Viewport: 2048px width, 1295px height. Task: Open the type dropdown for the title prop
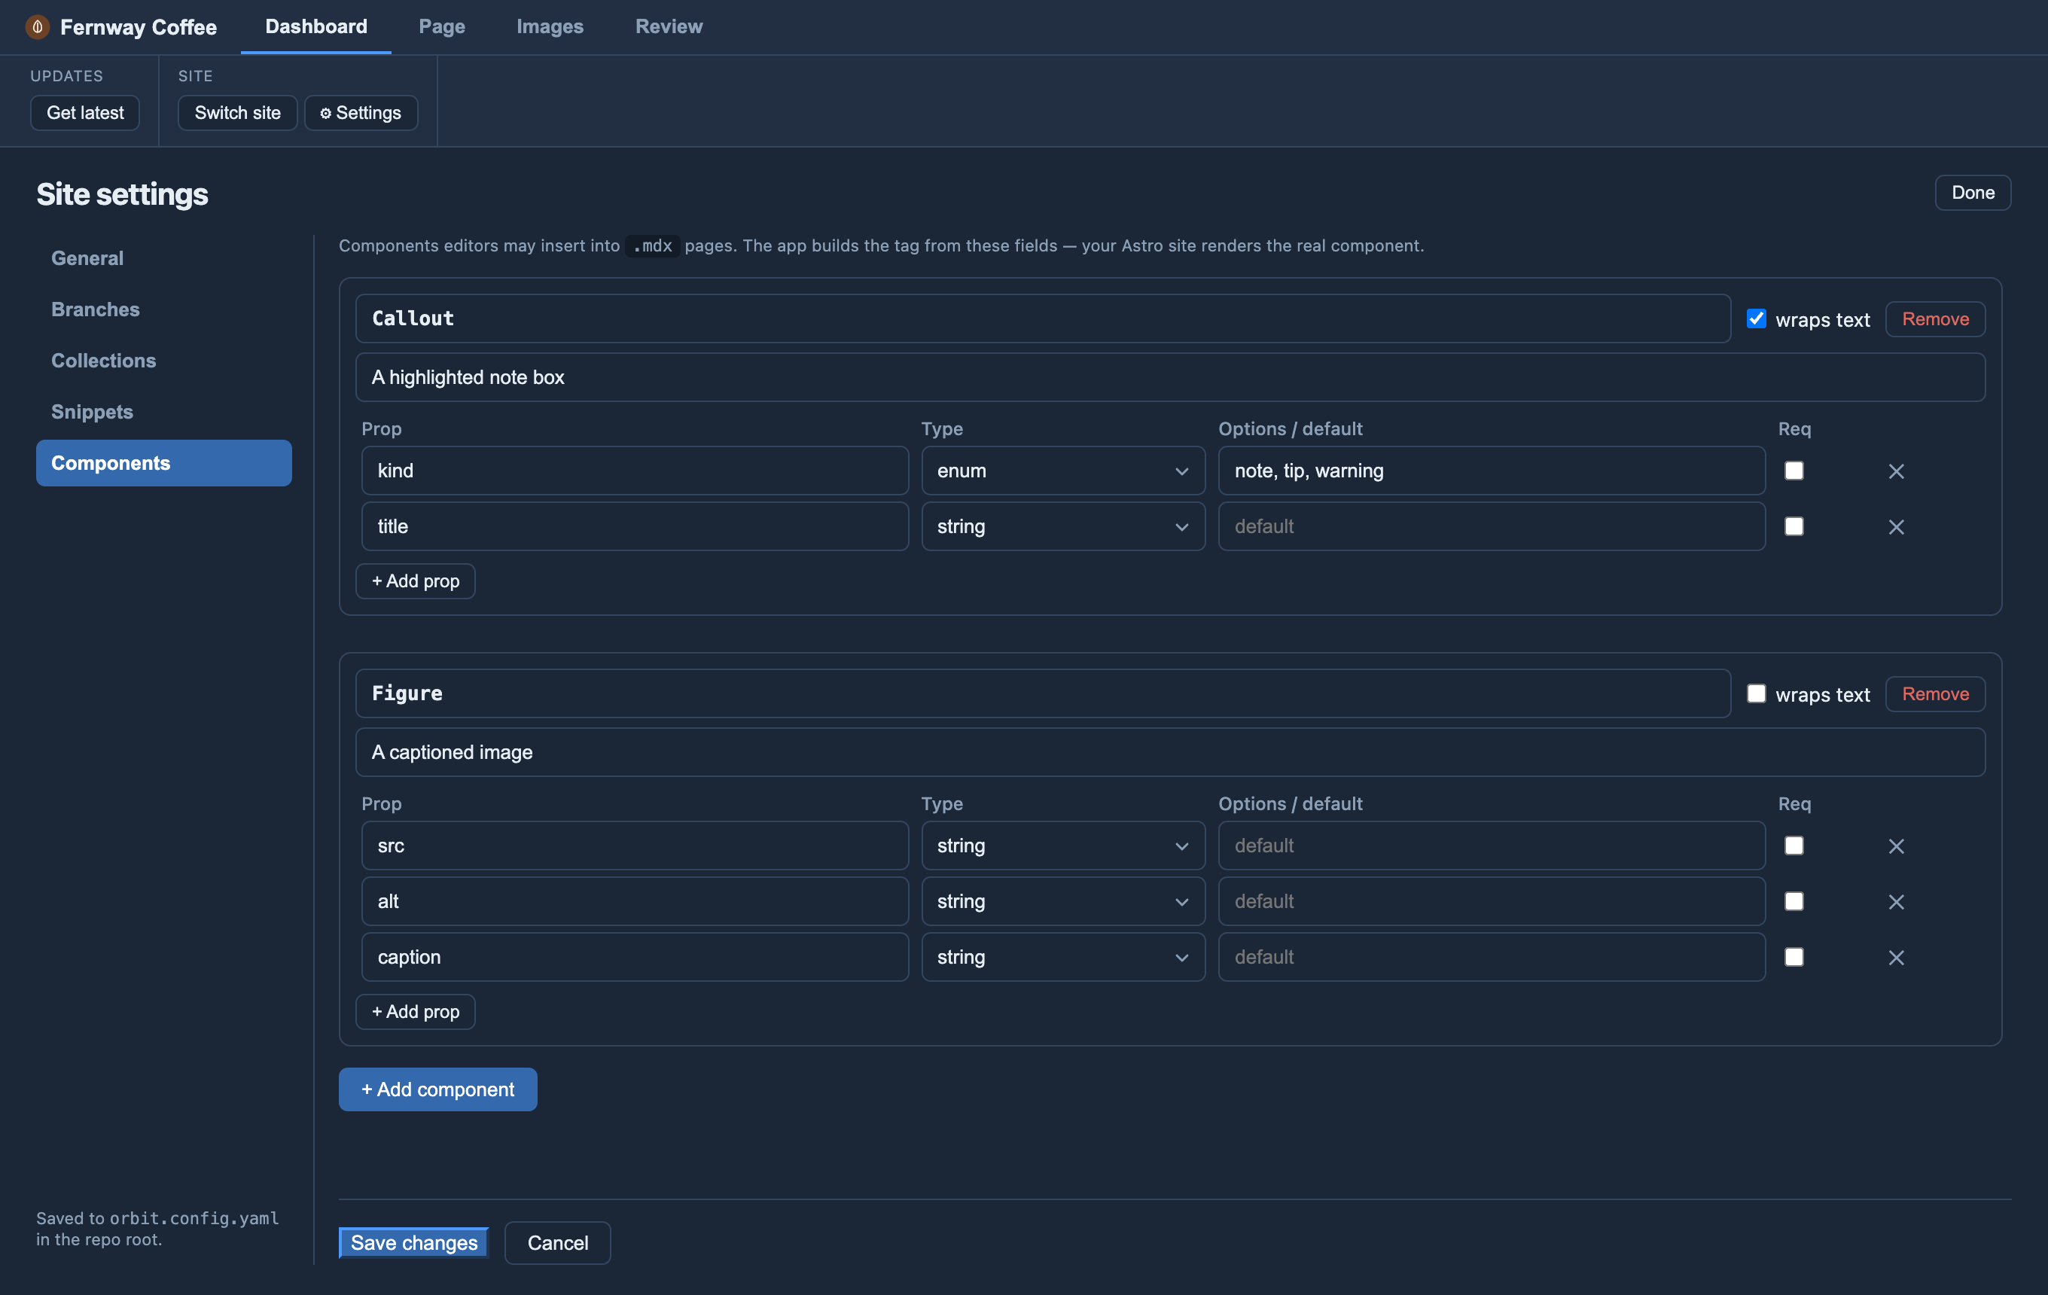(1063, 526)
